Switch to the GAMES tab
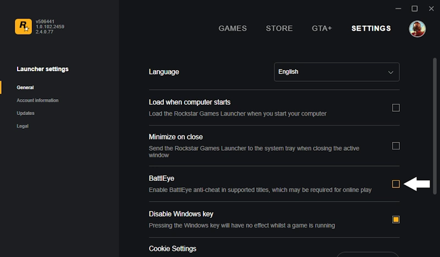The width and height of the screenshot is (440, 257). [x=233, y=28]
